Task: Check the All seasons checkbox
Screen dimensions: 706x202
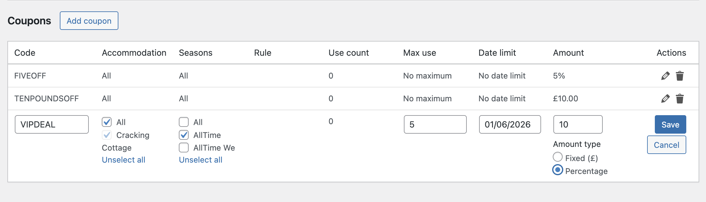Action: point(184,122)
